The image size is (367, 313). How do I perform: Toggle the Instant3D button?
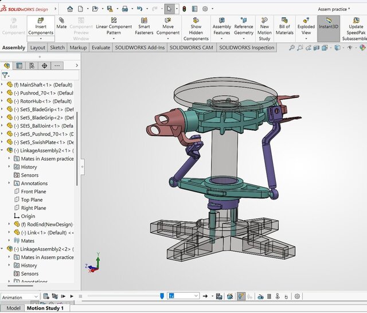coord(329,29)
